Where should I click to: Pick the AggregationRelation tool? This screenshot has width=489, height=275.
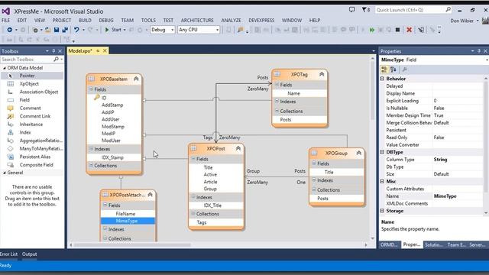pos(40,141)
